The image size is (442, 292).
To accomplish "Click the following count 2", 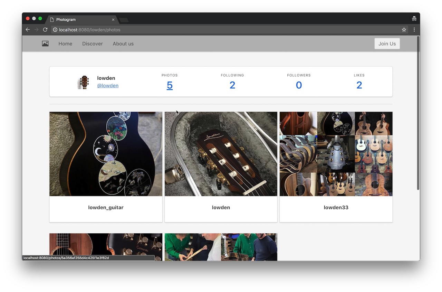I will click(232, 85).
